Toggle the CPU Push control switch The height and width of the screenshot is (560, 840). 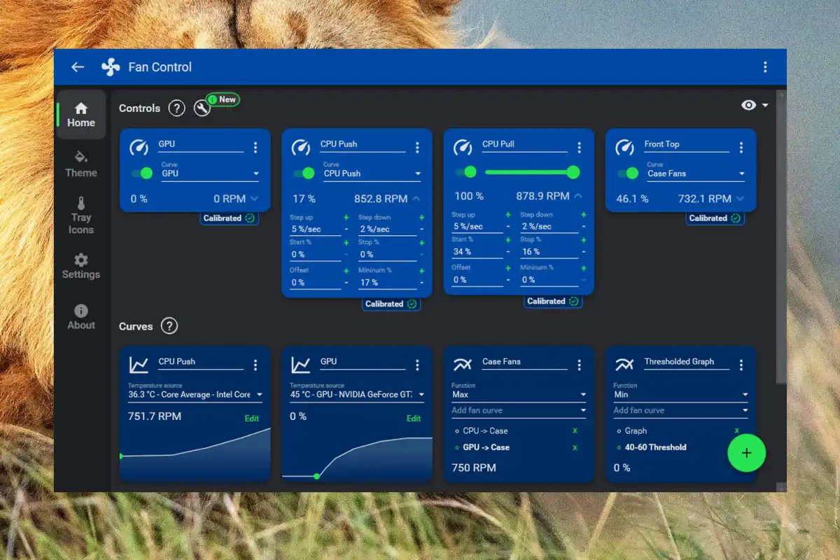pyautogui.click(x=304, y=173)
